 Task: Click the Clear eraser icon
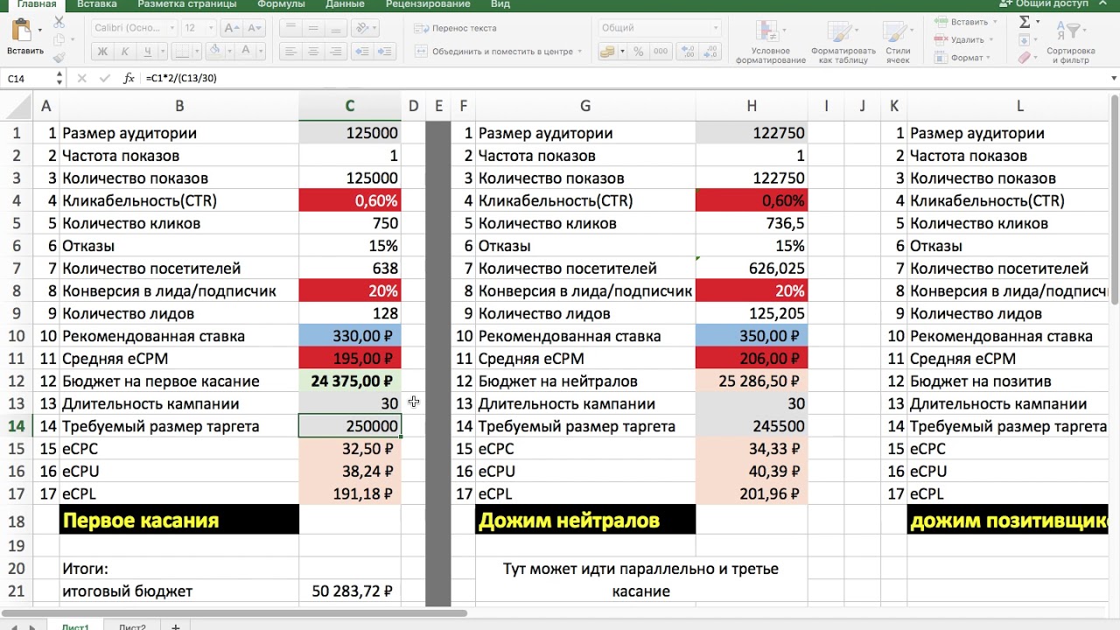(1024, 58)
